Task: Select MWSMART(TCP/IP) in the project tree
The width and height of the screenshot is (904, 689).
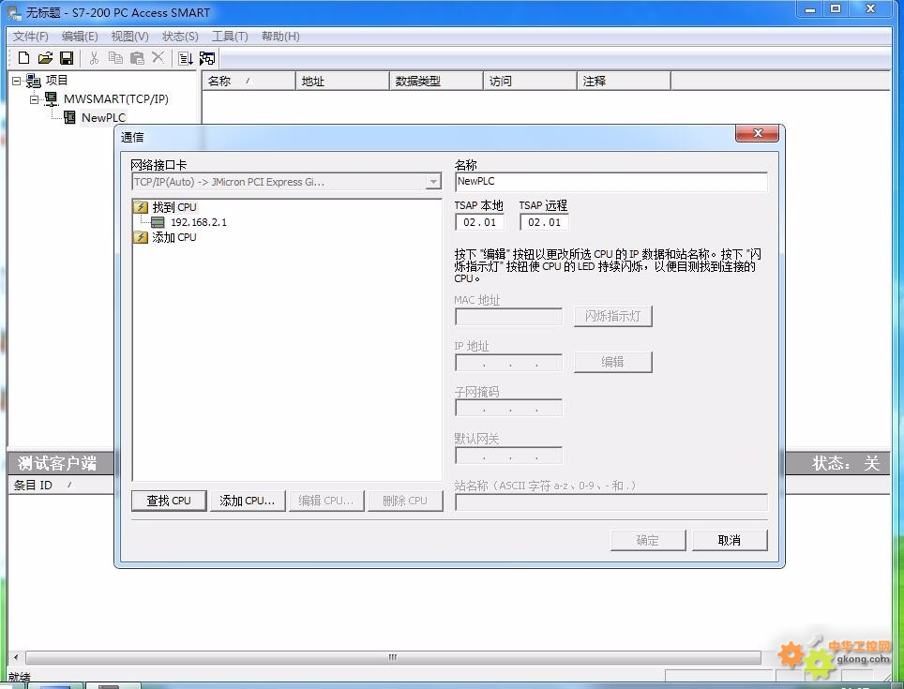Action: pos(116,99)
